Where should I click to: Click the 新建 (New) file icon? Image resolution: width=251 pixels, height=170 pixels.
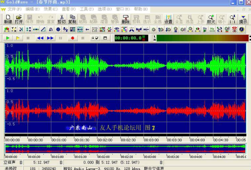pyautogui.click(x=8, y=19)
